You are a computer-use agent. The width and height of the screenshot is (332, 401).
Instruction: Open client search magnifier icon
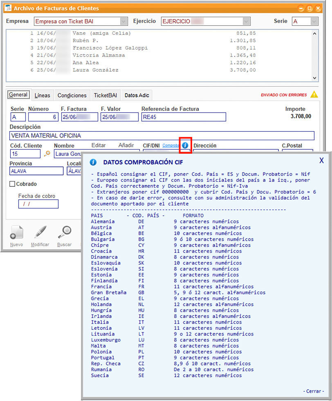pos(47,153)
